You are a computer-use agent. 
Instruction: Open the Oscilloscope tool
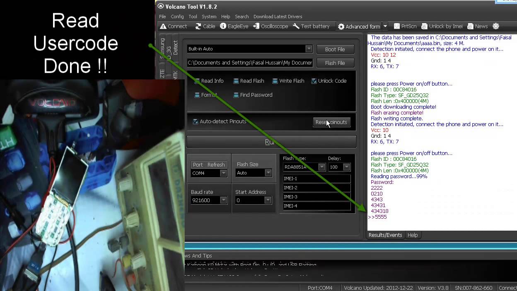[271, 26]
